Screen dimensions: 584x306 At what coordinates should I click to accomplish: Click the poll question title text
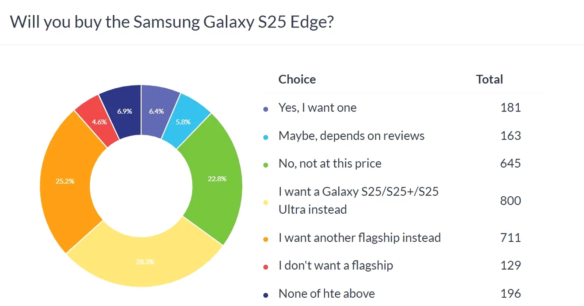[x=172, y=22]
